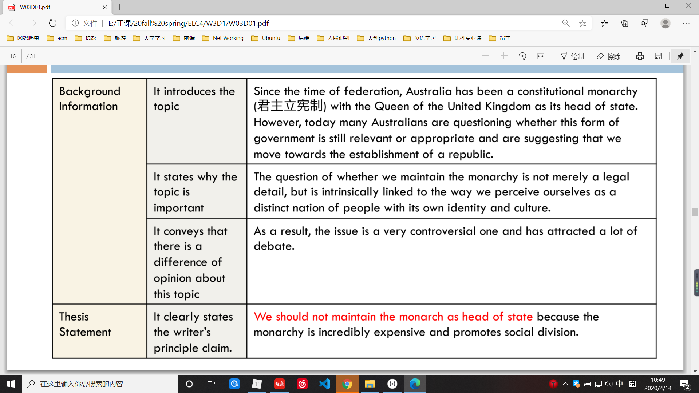This screenshot has width=699, height=393.
Task: Switch the 中 input language indicator
Action: click(619, 384)
